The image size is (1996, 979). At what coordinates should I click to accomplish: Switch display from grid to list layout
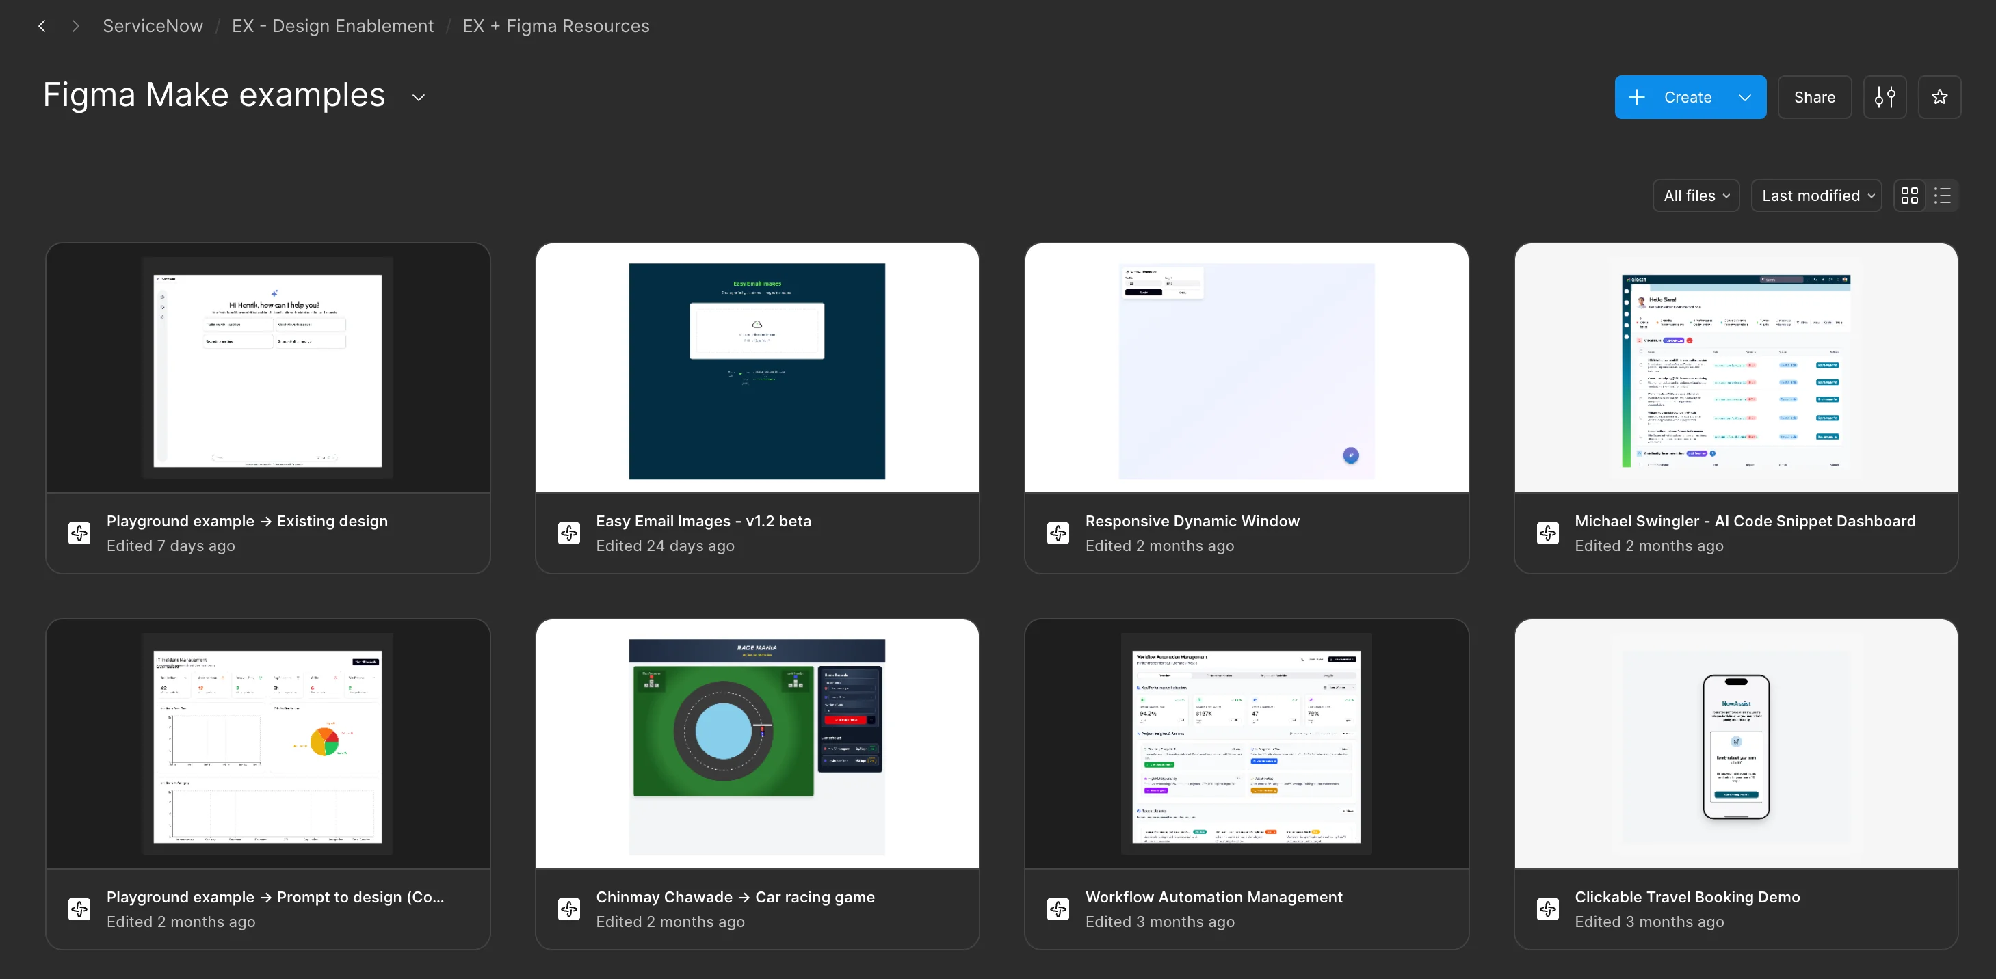coord(1943,195)
